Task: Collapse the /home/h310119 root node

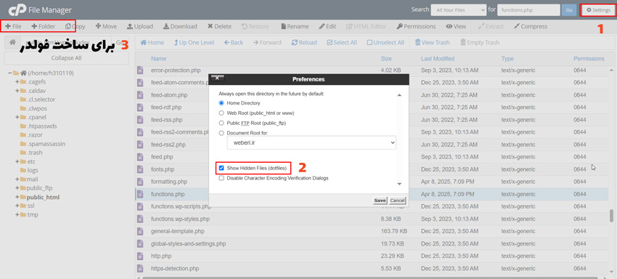Action: (x=9, y=73)
